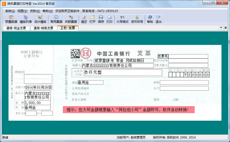Switch to the 通用-现金支票 tab
Screen dimensions: 230x142
click(x=16, y=28)
